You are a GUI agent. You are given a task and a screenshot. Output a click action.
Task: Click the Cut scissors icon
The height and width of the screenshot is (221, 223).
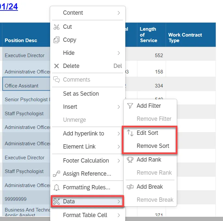[x=57, y=27]
